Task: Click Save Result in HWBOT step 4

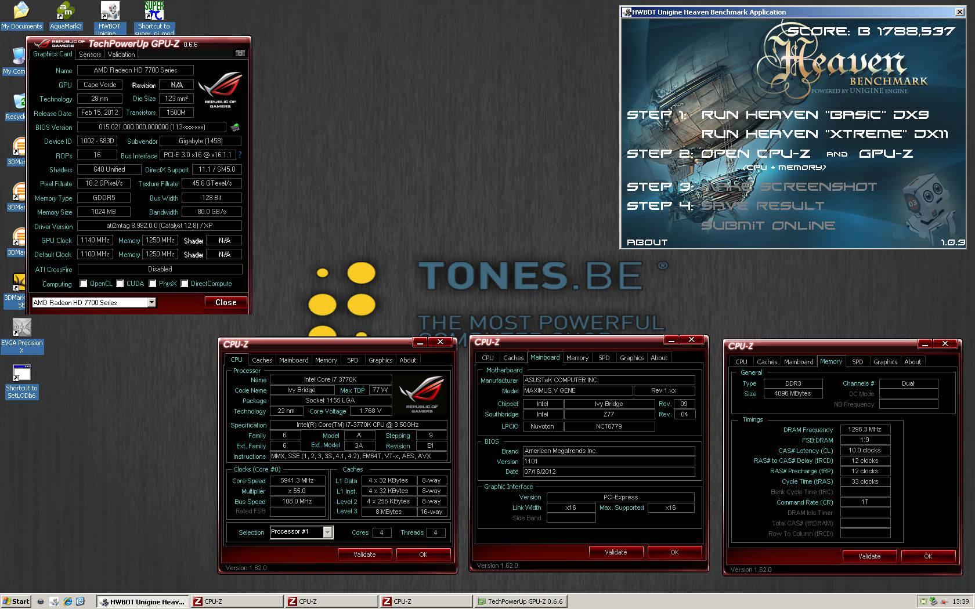Action: 762,206
